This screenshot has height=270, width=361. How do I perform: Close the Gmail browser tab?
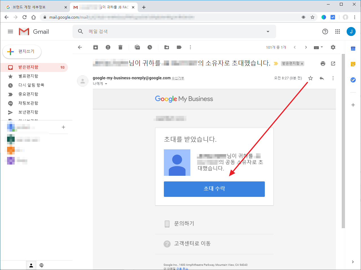133,7
